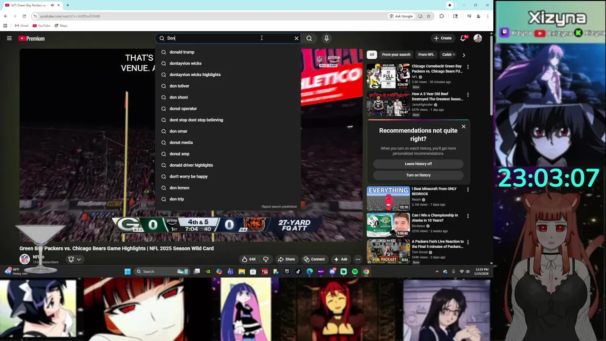Go to the YouTube Premium home logo

(32, 38)
